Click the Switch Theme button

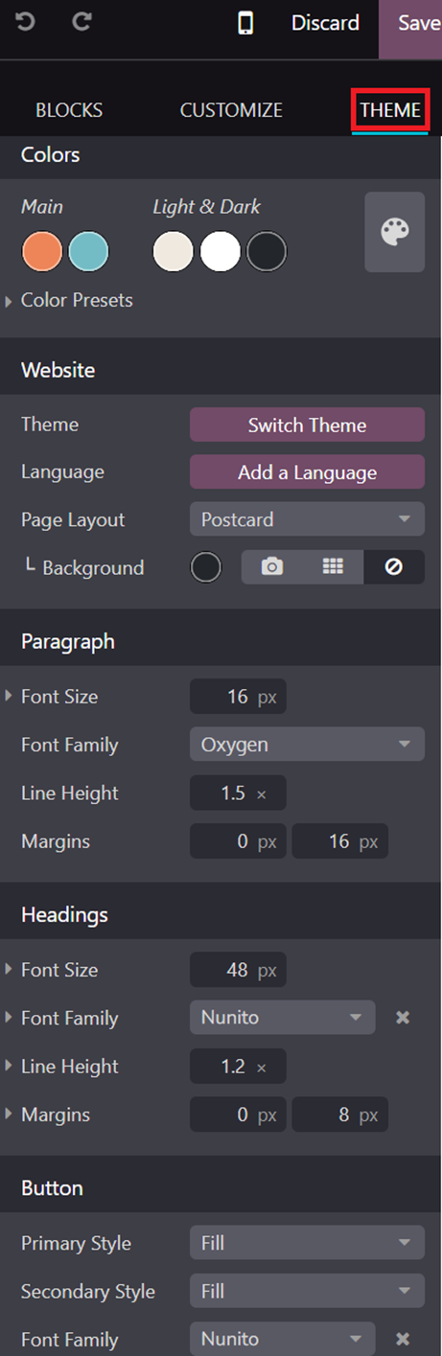point(307,425)
